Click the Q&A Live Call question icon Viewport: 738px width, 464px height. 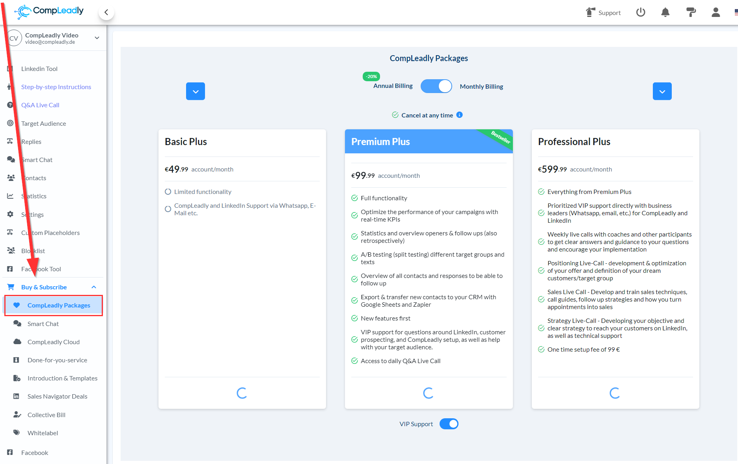click(x=10, y=105)
